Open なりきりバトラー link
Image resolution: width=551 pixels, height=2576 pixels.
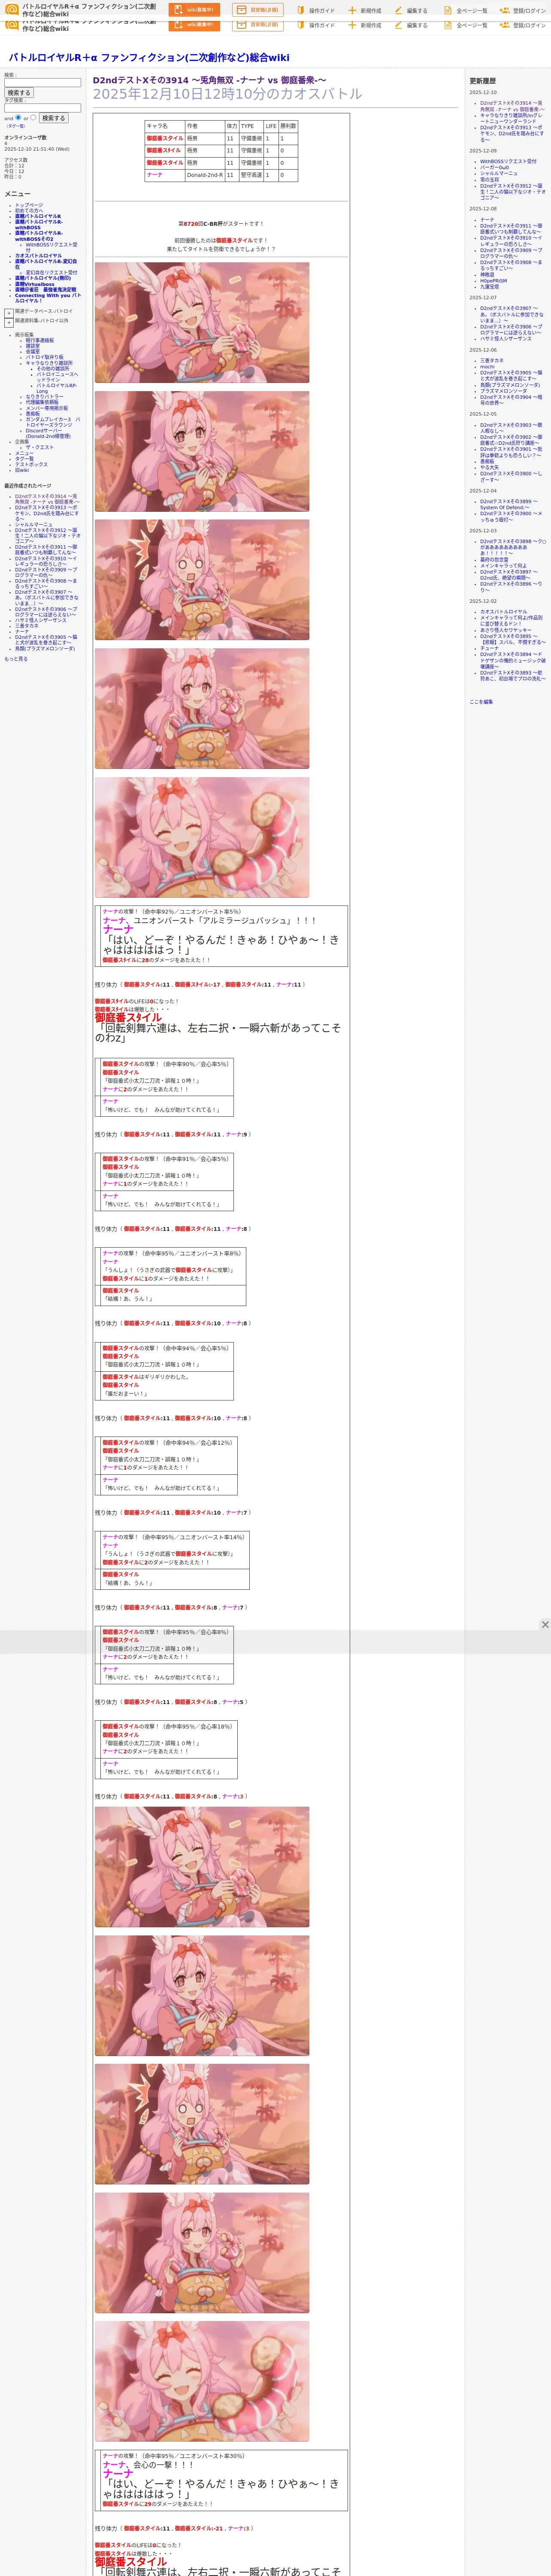pos(44,397)
